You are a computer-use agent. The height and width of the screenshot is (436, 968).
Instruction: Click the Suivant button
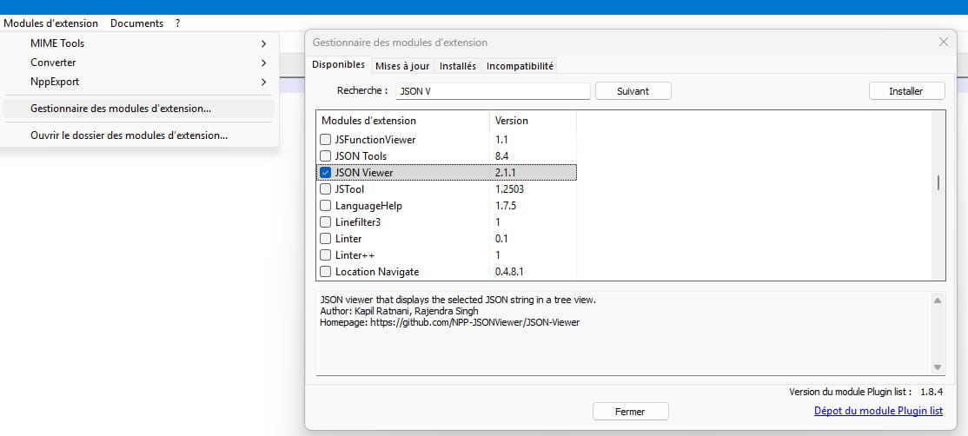[633, 90]
